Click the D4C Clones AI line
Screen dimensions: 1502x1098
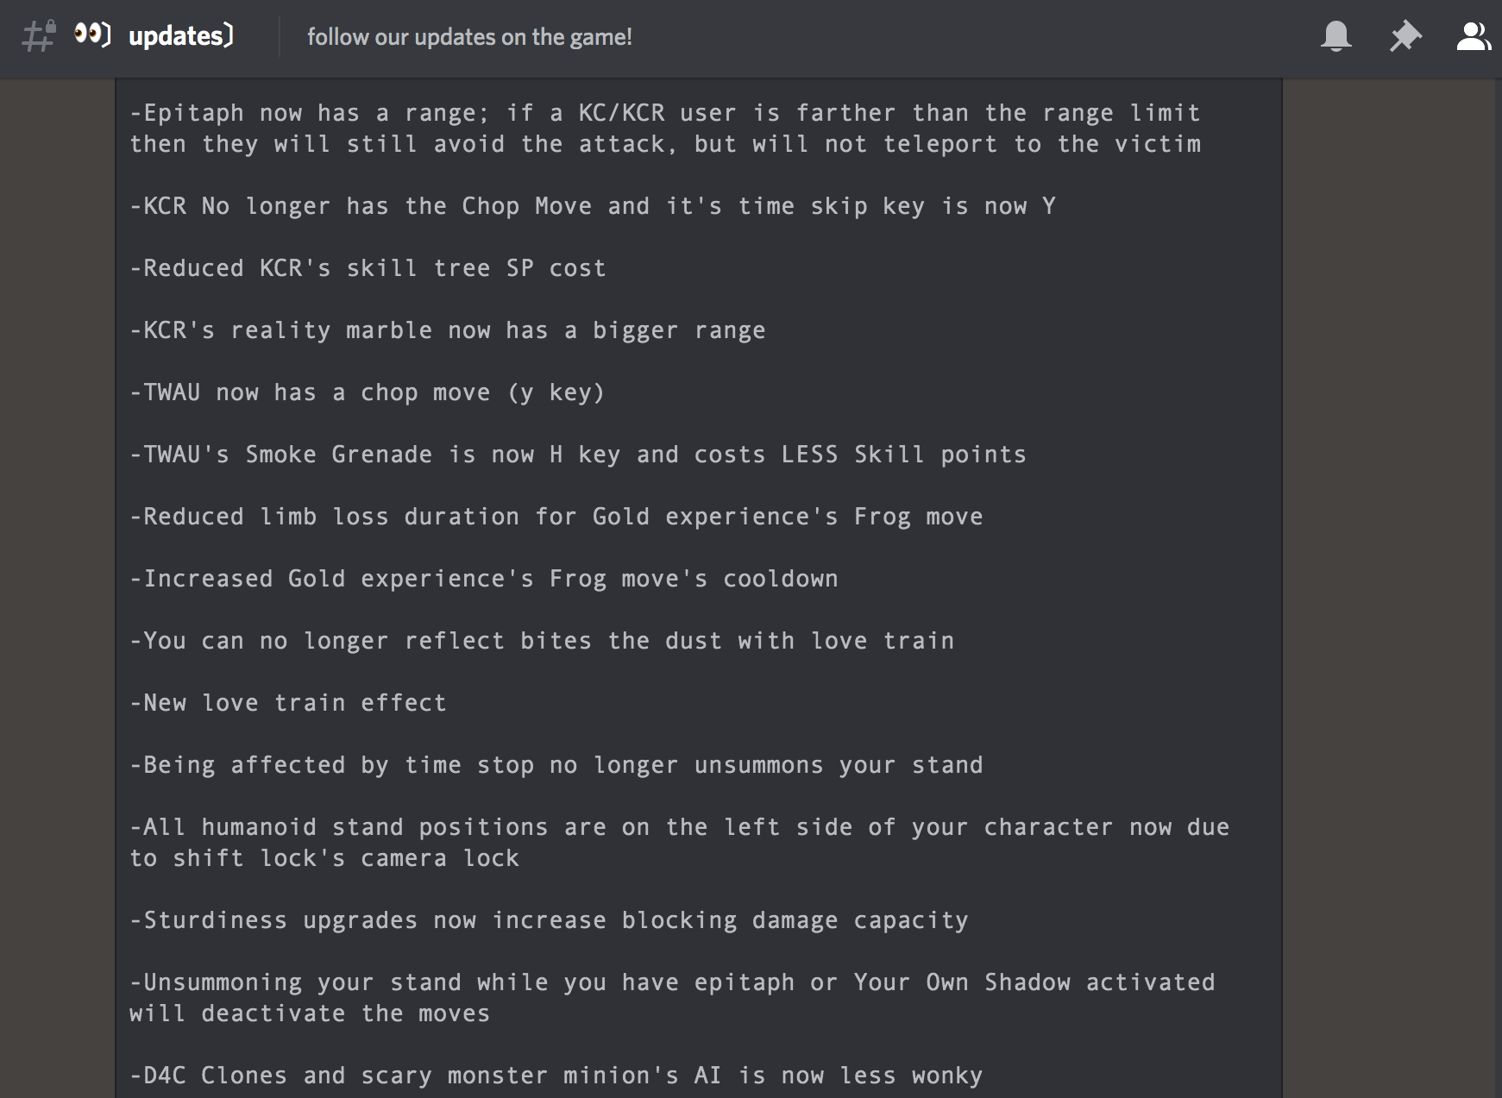(556, 1076)
